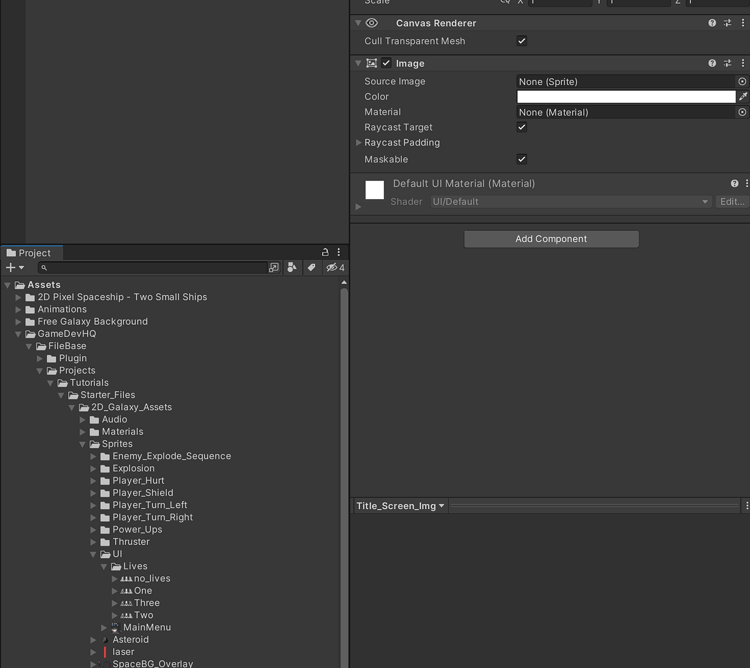Uncheck Cull Transparent Mesh
The image size is (750, 668).
pyautogui.click(x=522, y=41)
